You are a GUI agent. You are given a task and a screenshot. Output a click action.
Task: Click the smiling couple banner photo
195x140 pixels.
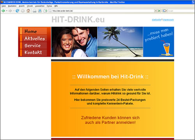click(74, 42)
